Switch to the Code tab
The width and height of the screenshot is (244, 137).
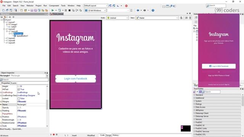click(x=102, y=135)
